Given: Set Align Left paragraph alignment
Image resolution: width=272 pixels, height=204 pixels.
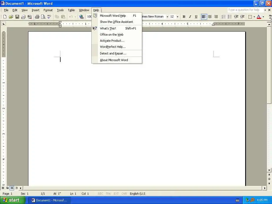Looking at the screenshot, I should [204, 17].
